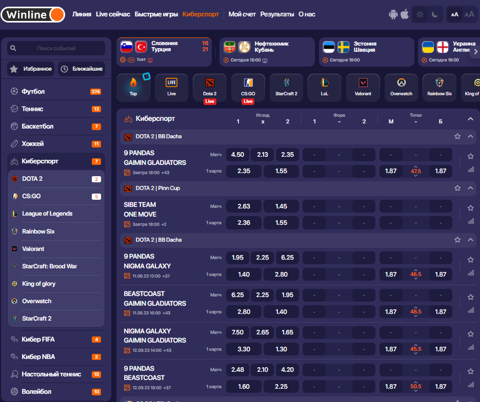This screenshot has height=402, width=480.
Task: Open the Киберспорт top menu item
Action: 201,14
